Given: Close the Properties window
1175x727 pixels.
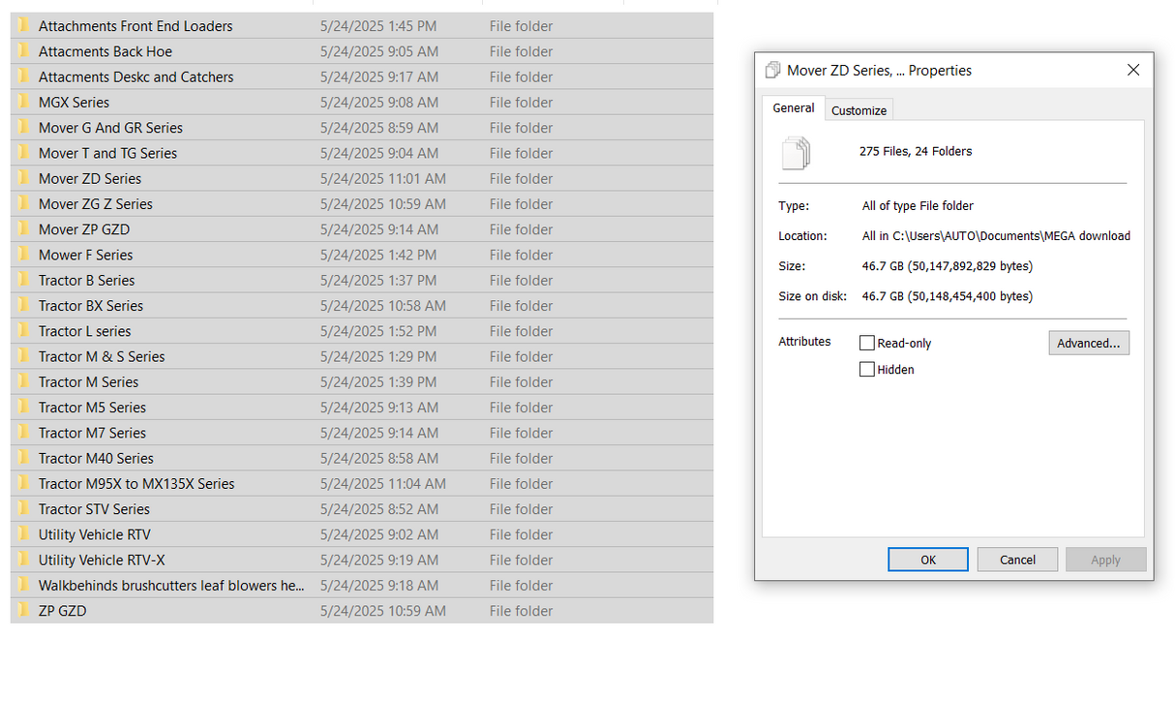Looking at the screenshot, I should coord(1133,70).
